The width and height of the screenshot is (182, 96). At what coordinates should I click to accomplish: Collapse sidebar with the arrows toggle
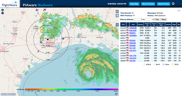(117, 25)
